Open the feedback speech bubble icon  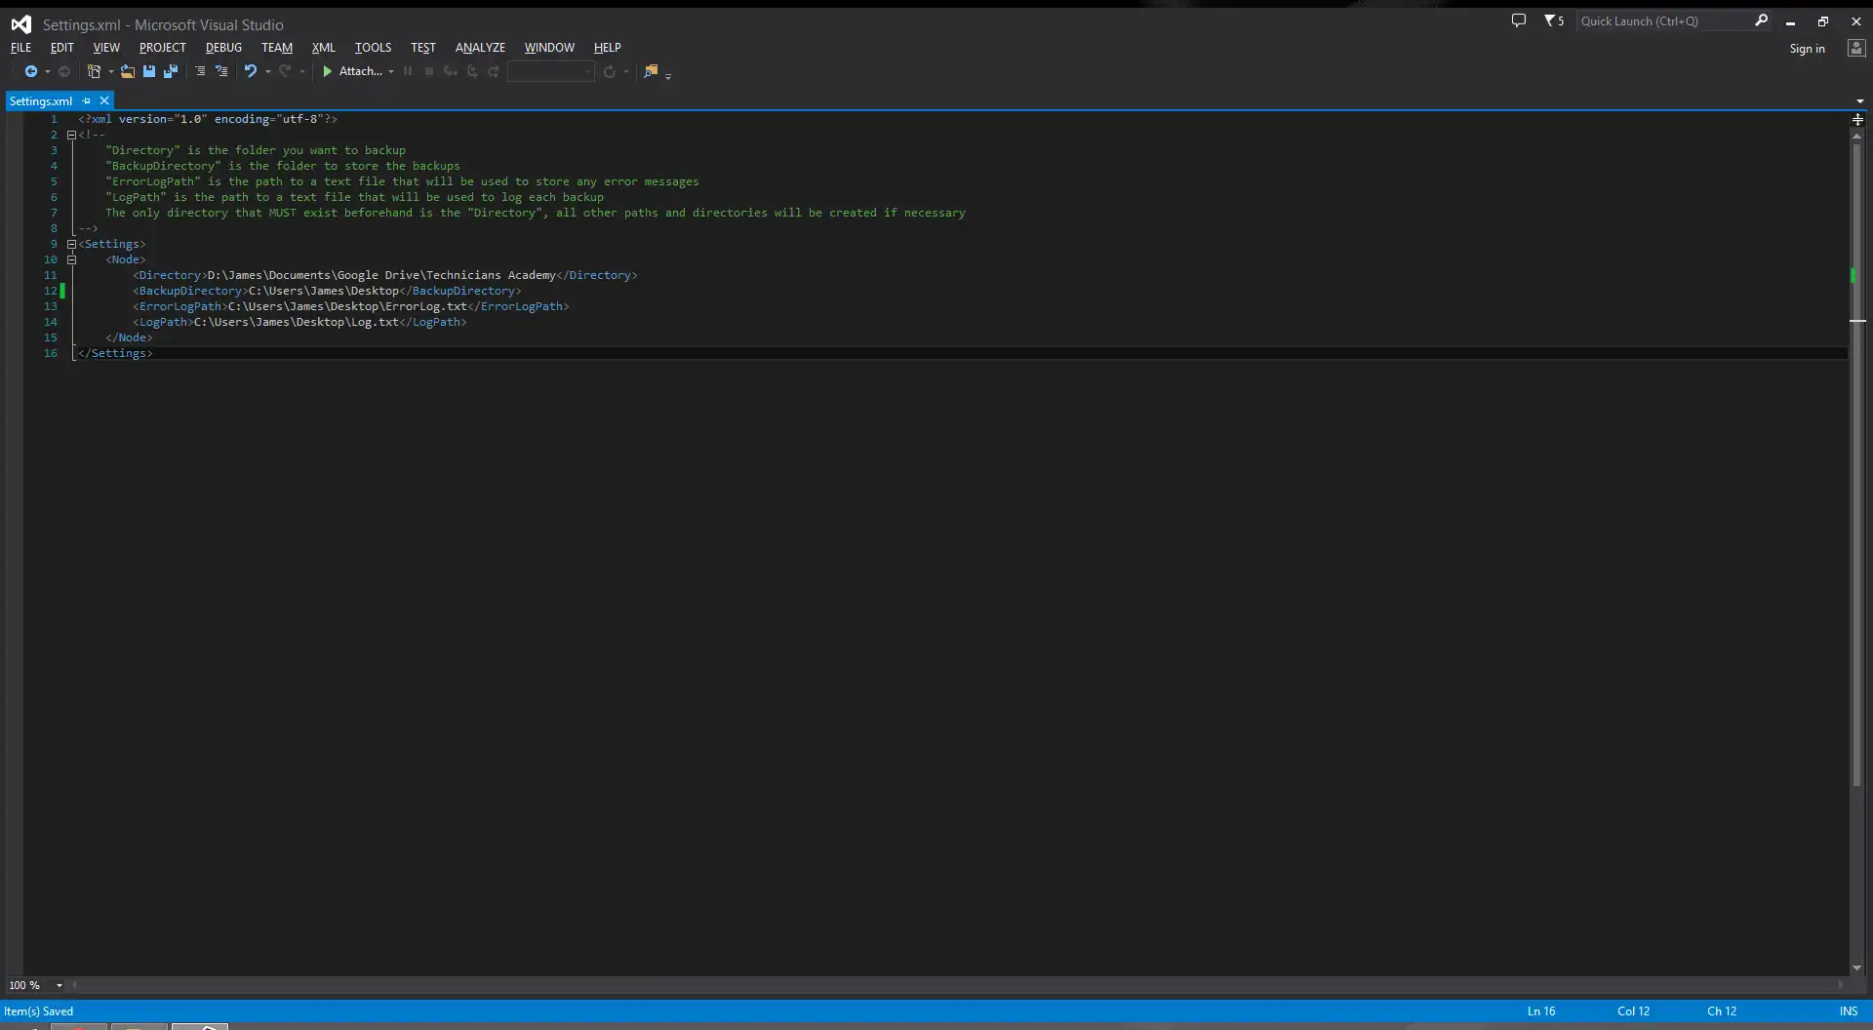coord(1519,20)
